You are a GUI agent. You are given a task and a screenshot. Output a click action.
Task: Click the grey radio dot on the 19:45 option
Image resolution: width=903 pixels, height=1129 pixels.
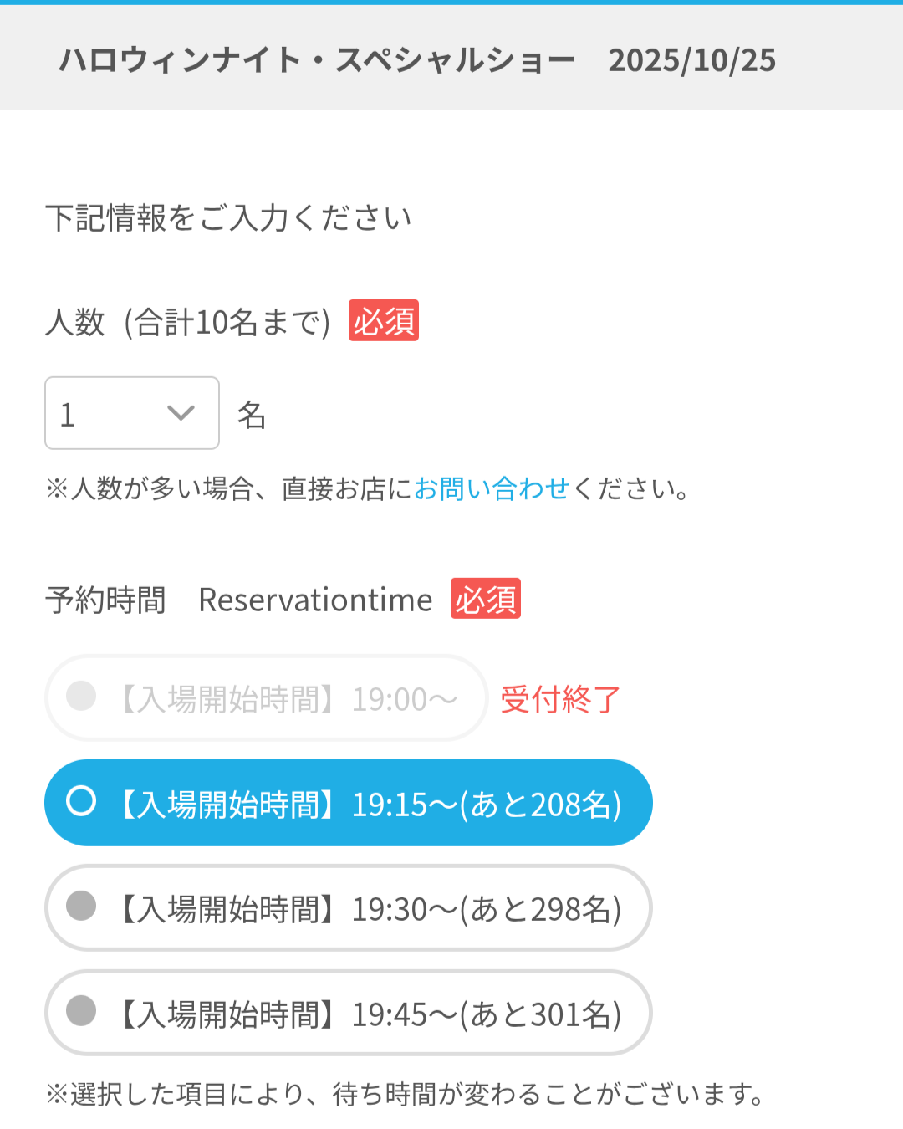pyautogui.click(x=81, y=1010)
